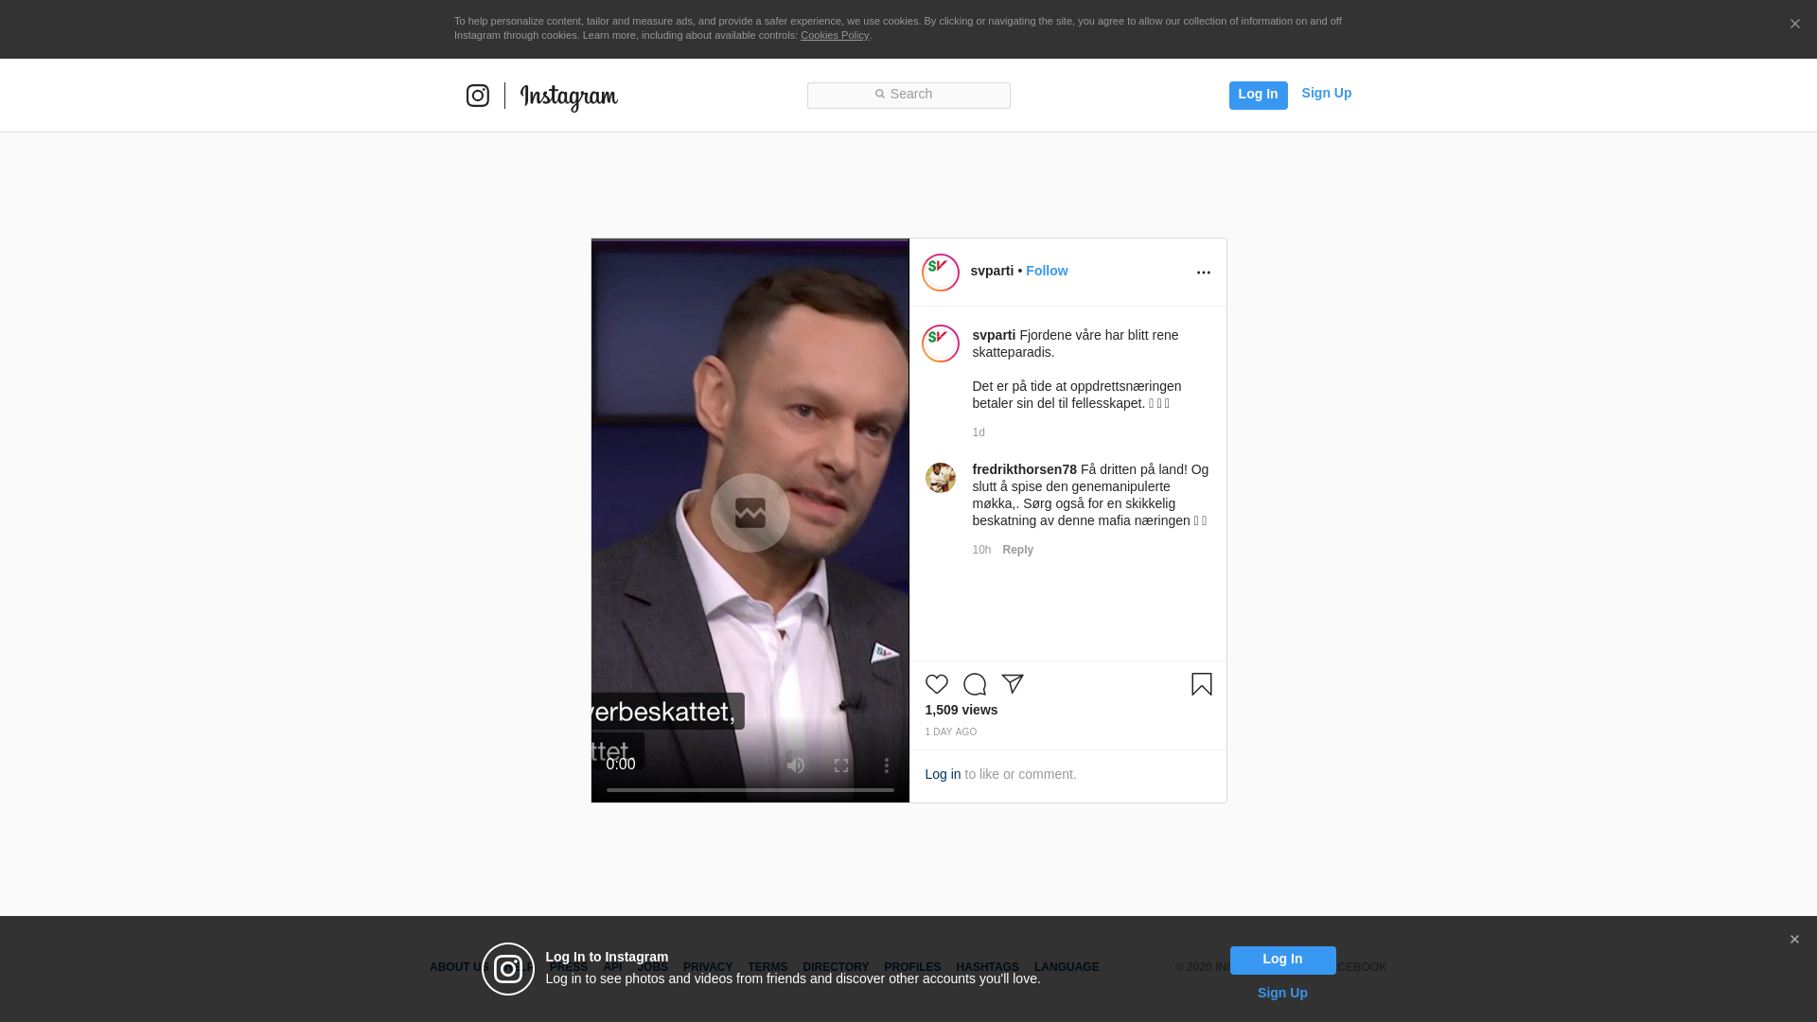1817x1022 pixels.
Task: Open the LANGUAGE footer selector
Action: [x=1067, y=967]
